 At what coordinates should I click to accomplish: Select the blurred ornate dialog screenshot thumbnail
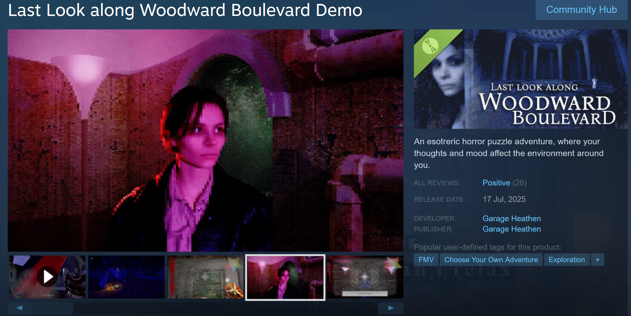(365, 277)
